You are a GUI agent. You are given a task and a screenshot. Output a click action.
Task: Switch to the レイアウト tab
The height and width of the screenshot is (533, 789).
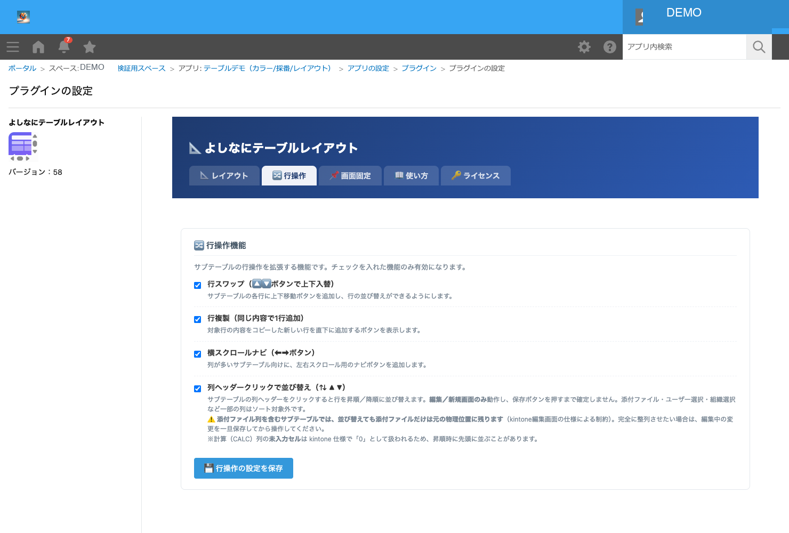(x=224, y=175)
